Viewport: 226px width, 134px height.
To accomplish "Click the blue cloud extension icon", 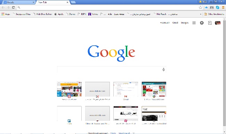I will (206, 8).
